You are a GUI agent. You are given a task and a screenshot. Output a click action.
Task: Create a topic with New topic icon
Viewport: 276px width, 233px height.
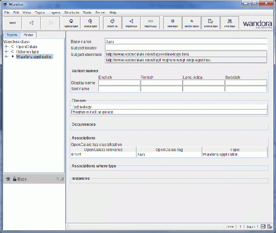[173, 23]
